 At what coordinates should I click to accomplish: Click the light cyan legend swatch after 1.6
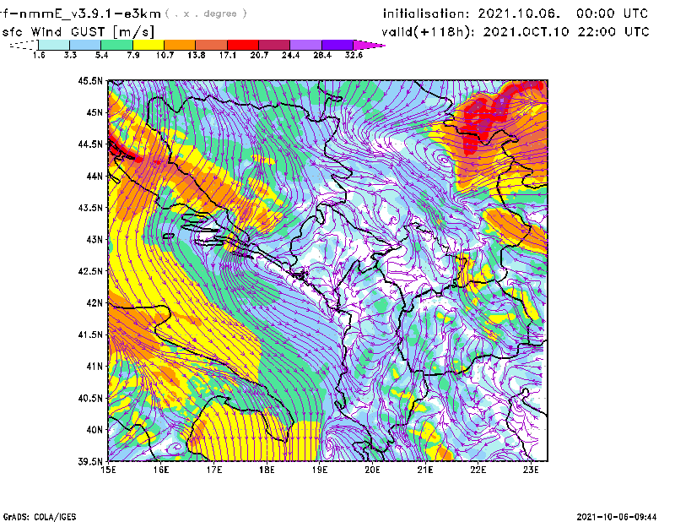pyautogui.click(x=54, y=45)
